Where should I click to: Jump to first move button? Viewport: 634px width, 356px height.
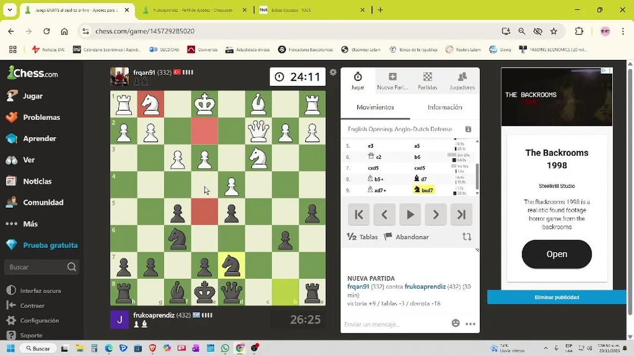(359, 215)
